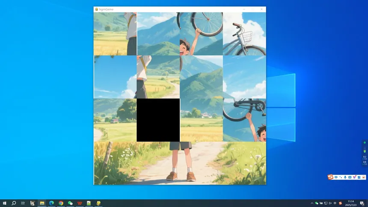
Task: Open WeChat from the taskbar
Action: pos(70,203)
